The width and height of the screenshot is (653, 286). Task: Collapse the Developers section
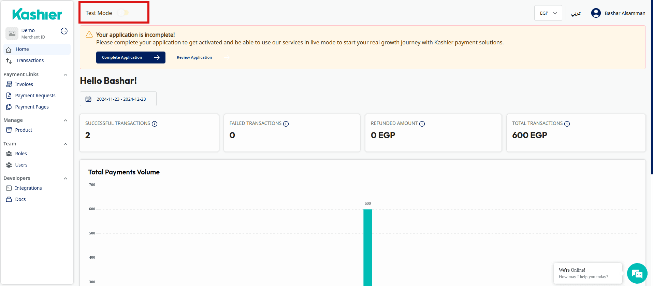(x=66, y=178)
